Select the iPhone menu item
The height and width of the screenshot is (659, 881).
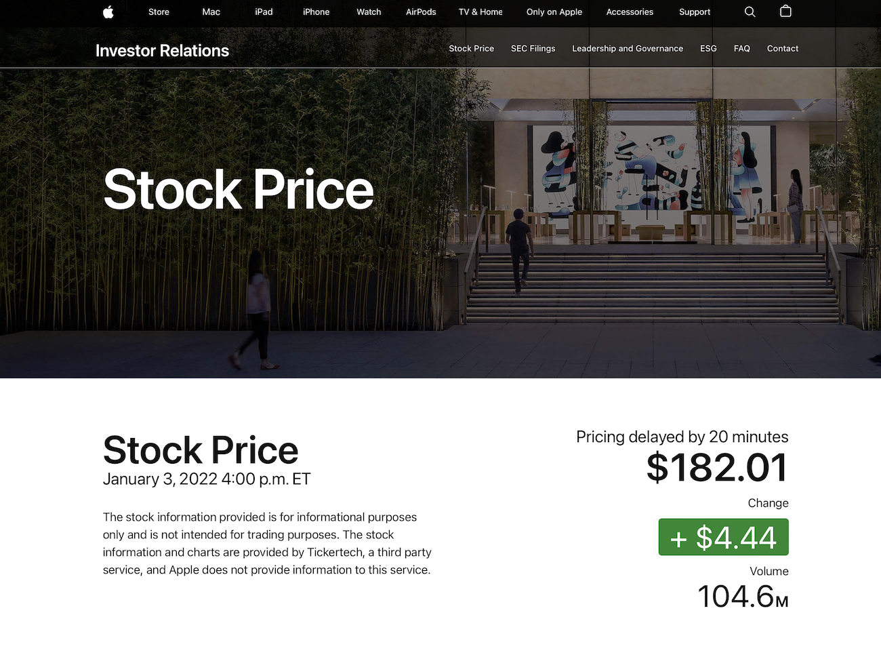coord(316,12)
